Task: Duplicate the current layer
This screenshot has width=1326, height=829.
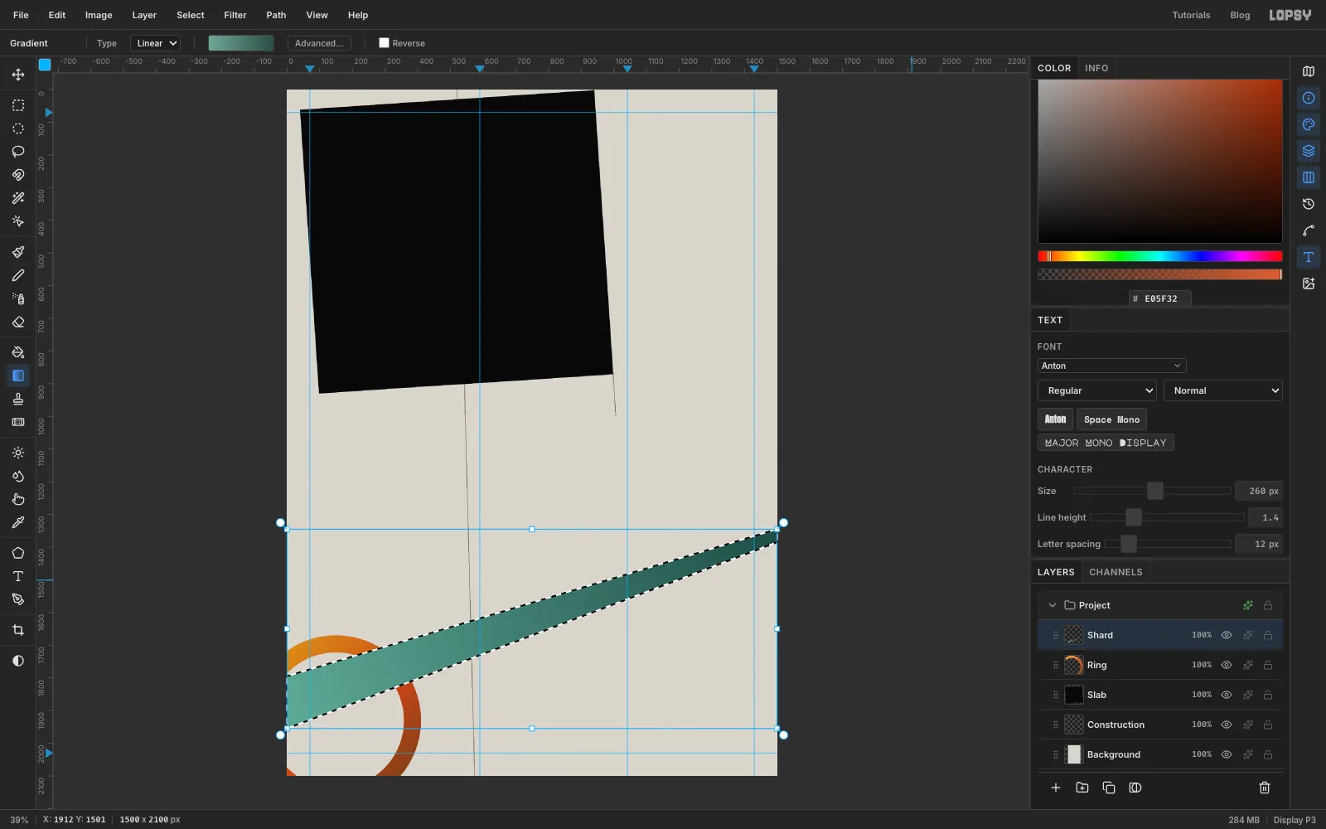Action: [1109, 788]
